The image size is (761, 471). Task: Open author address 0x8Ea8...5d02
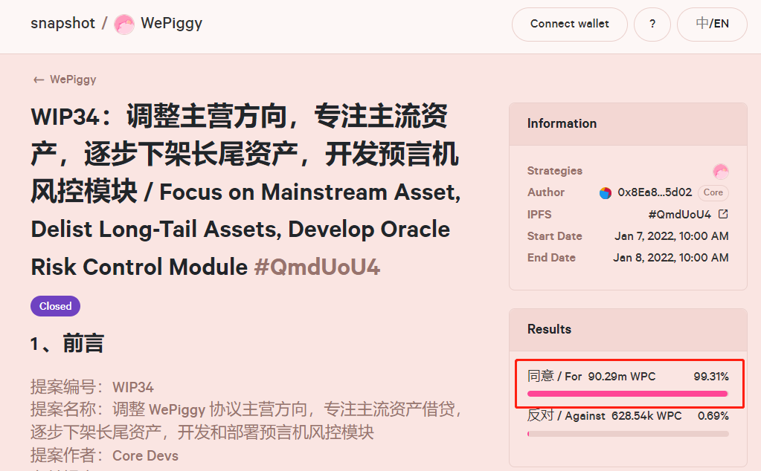click(654, 192)
